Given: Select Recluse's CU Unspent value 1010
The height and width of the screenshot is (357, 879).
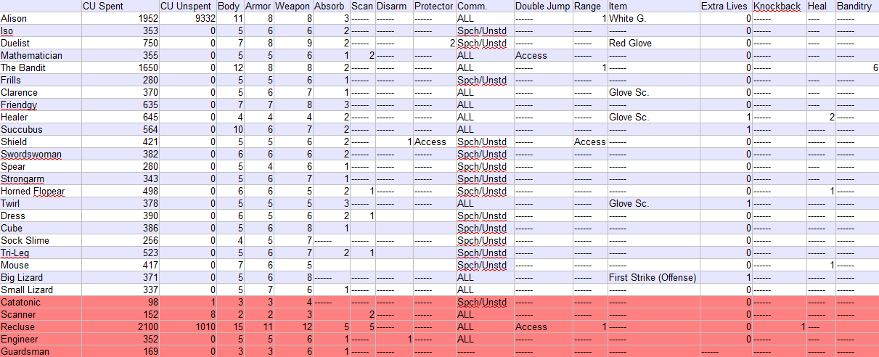Looking at the screenshot, I should [187, 327].
